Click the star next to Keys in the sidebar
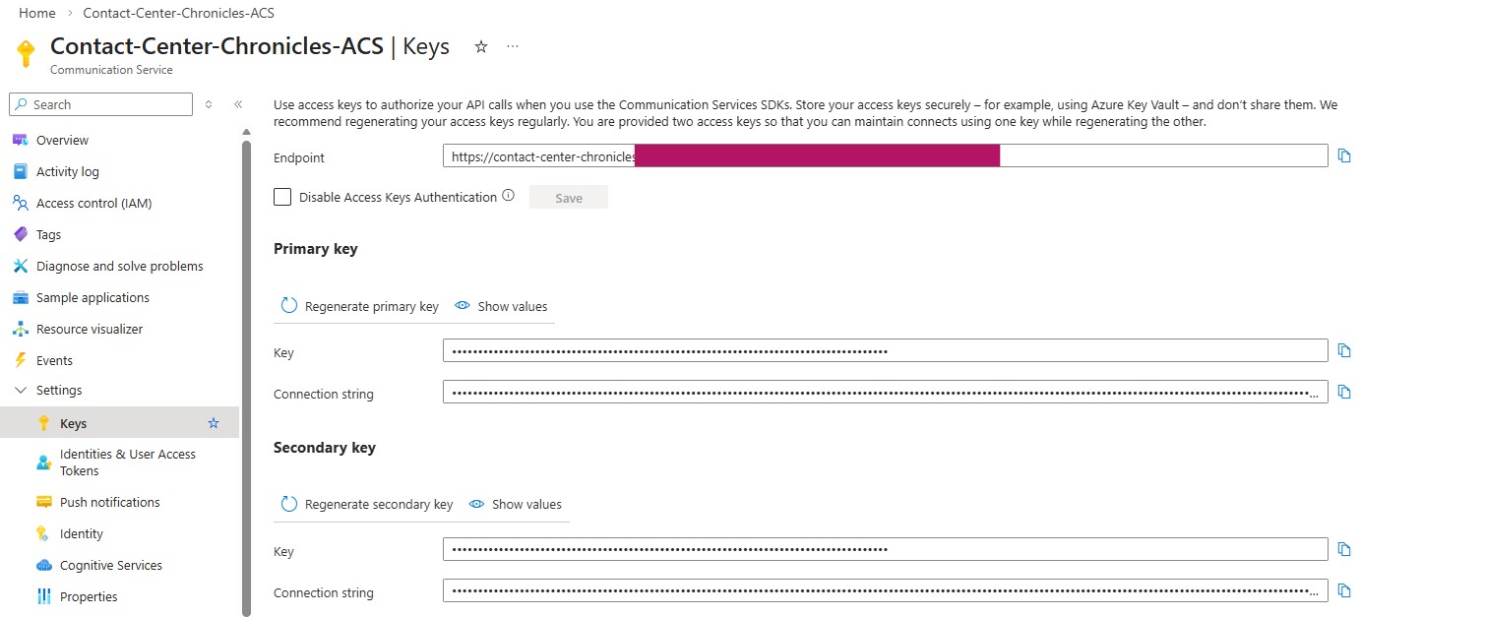The width and height of the screenshot is (1485, 617). [x=214, y=423]
